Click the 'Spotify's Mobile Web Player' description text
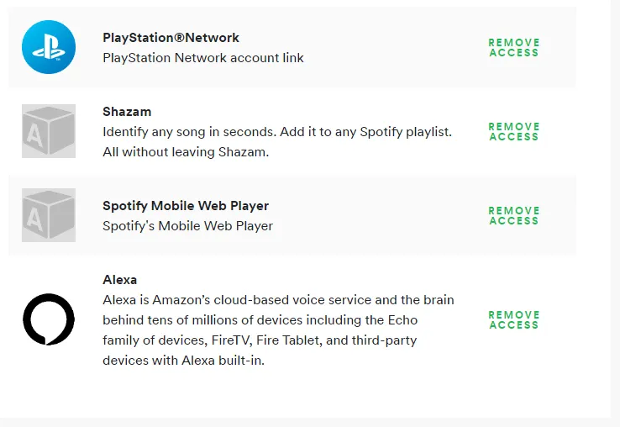The image size is (620, 427). [x=187, y=226]
